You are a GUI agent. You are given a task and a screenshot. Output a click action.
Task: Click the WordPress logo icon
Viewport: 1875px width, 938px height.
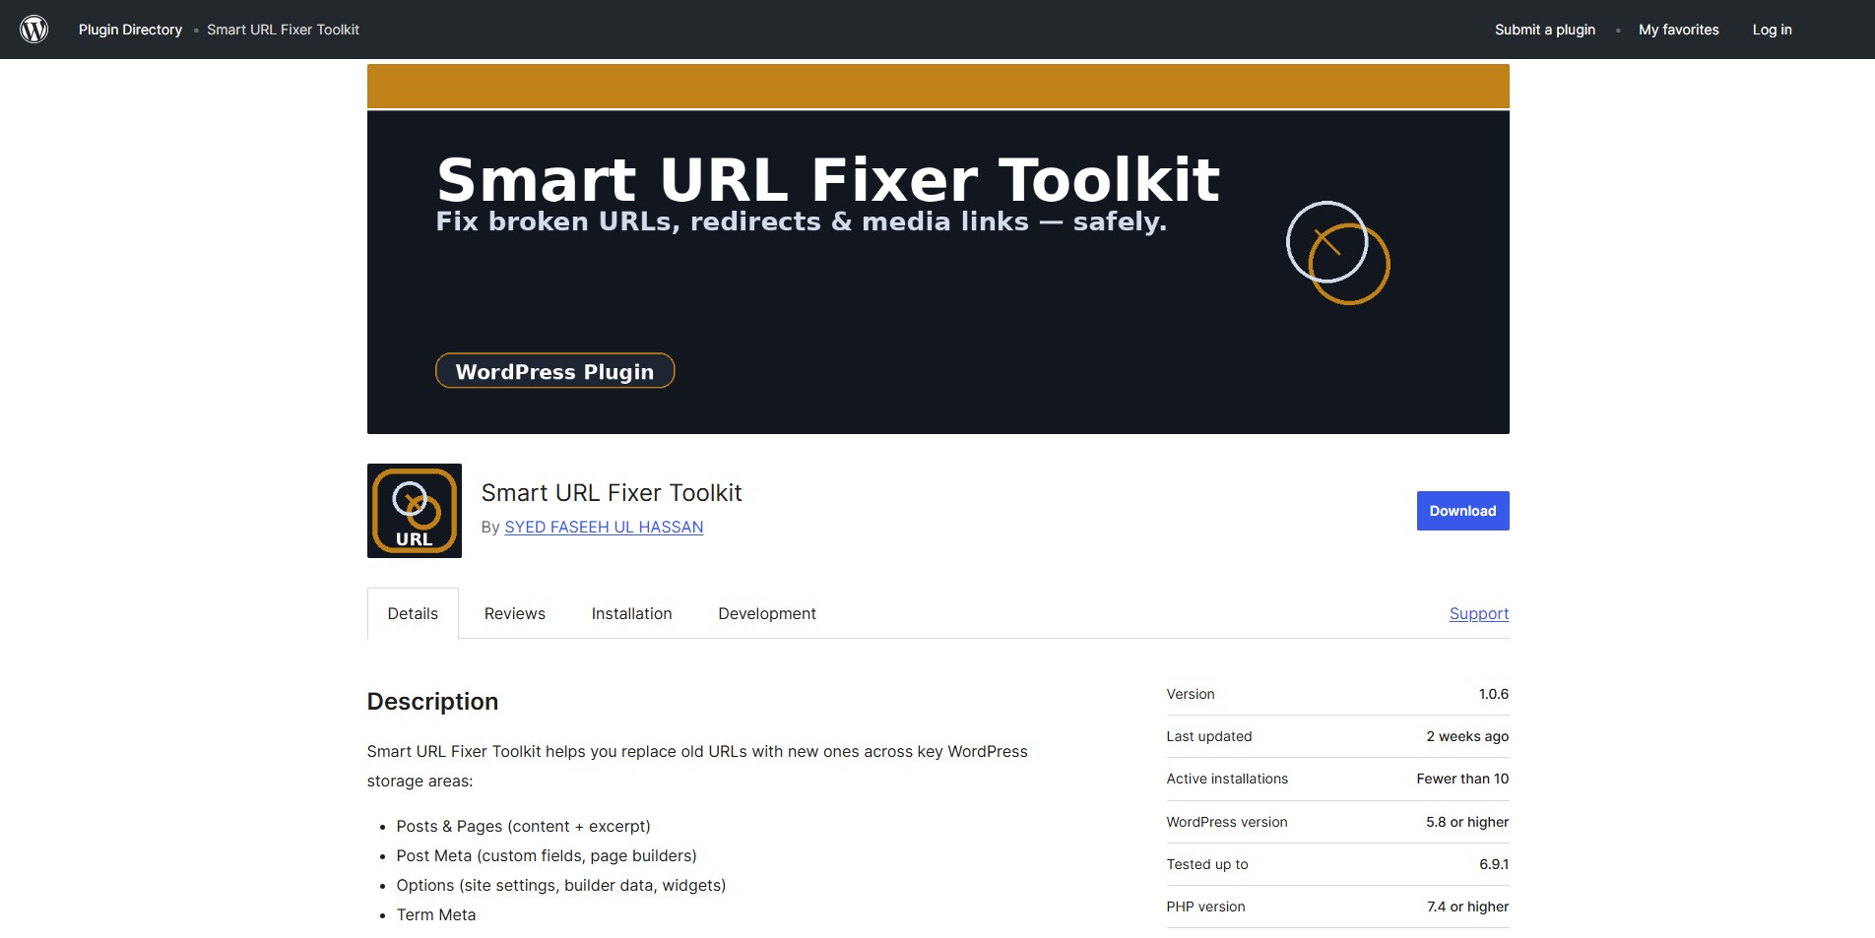[x=34, y=30]
